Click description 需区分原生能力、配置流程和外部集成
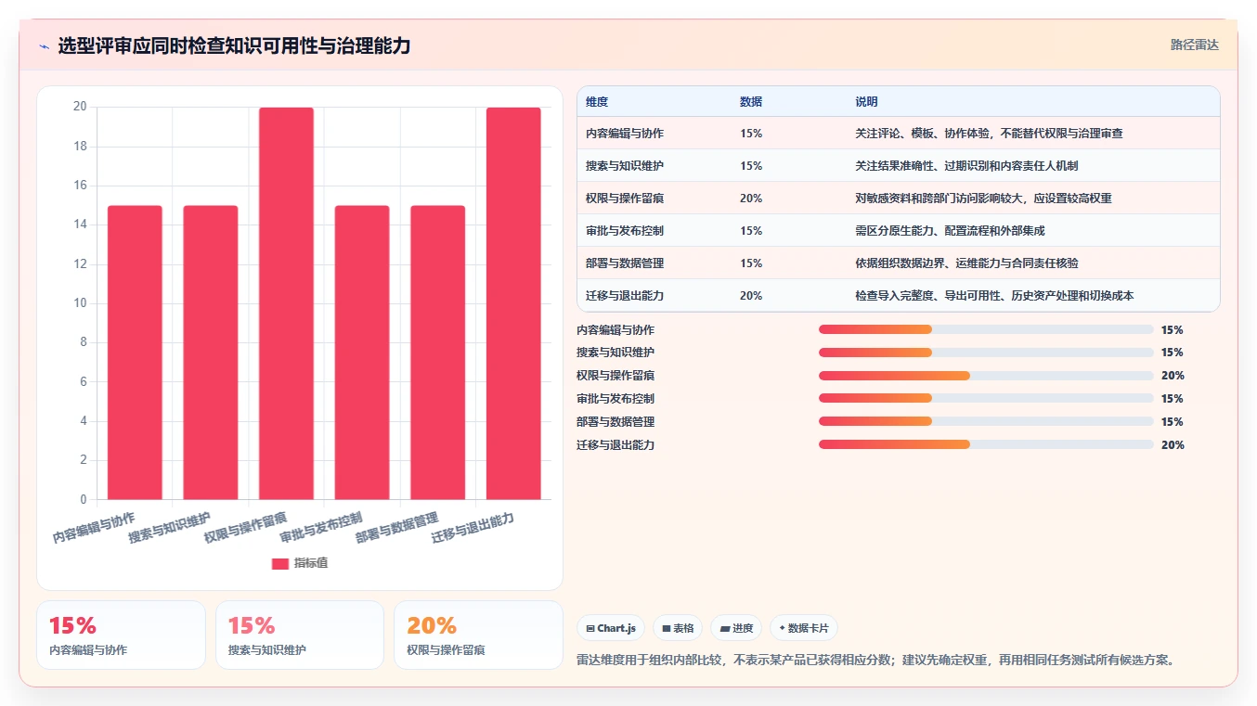 pyautogui.click(x=950, y=231)
